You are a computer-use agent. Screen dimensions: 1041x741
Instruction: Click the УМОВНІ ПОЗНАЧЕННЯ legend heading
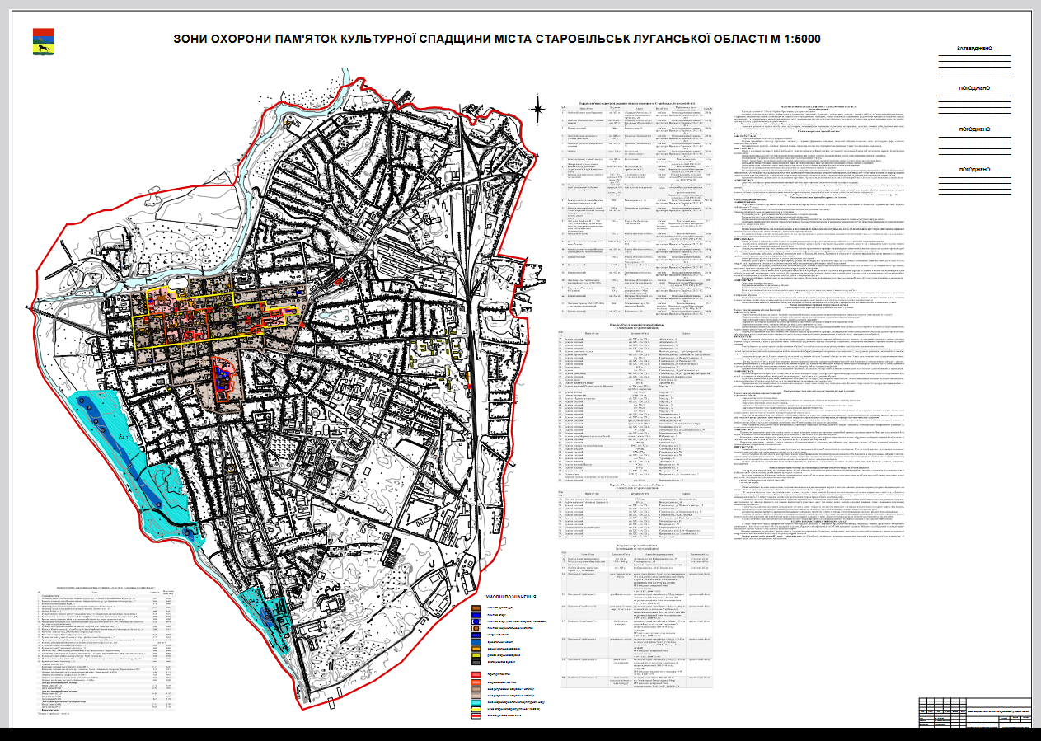coord(511,597)
